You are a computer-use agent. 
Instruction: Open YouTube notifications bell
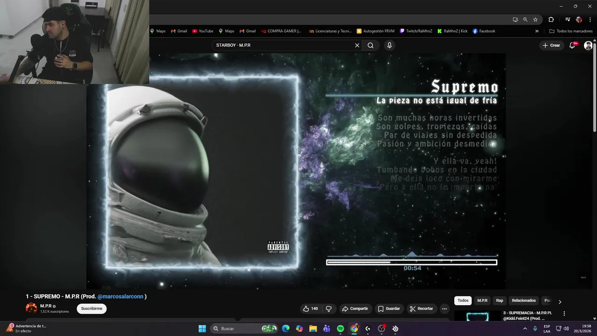point(573,45)
